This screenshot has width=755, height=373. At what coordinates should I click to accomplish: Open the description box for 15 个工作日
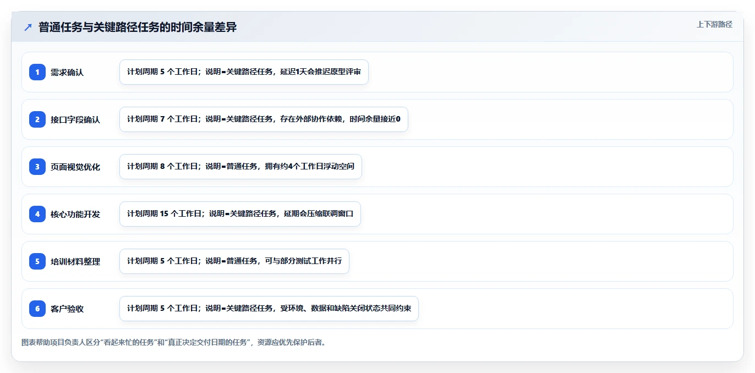coord(240,214)
